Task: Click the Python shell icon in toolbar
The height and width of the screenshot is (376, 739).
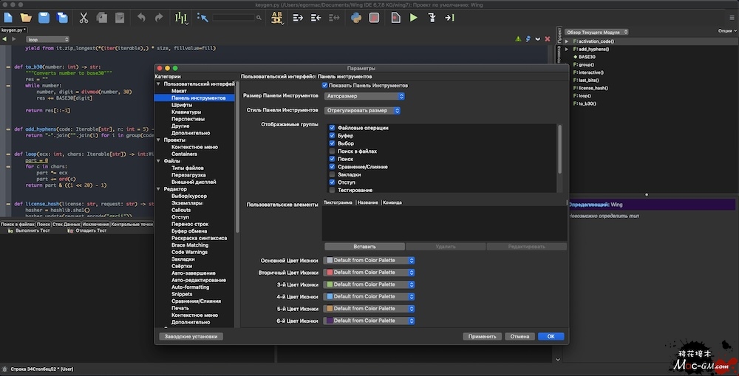Action: (356, 17)
